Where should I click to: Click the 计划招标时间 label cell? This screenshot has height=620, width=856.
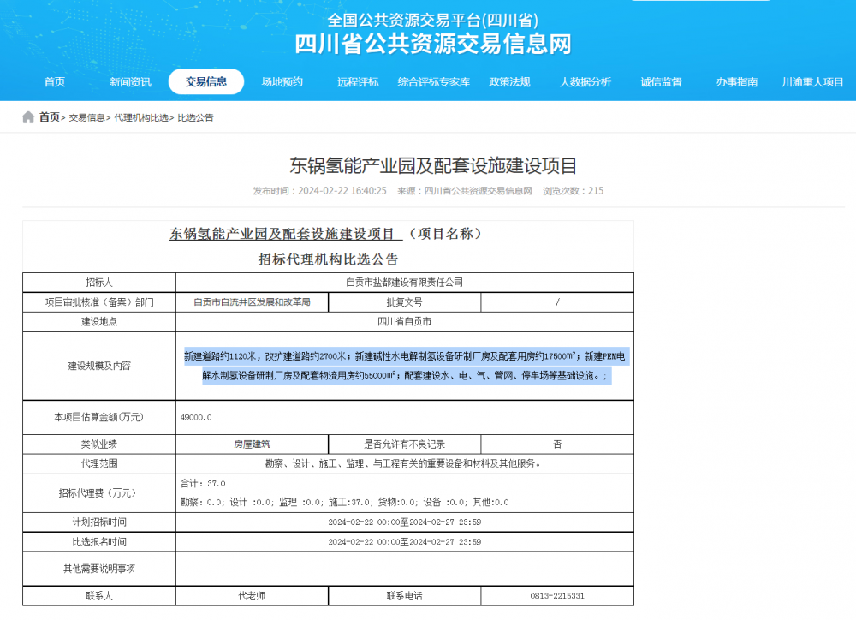(99, 522)
